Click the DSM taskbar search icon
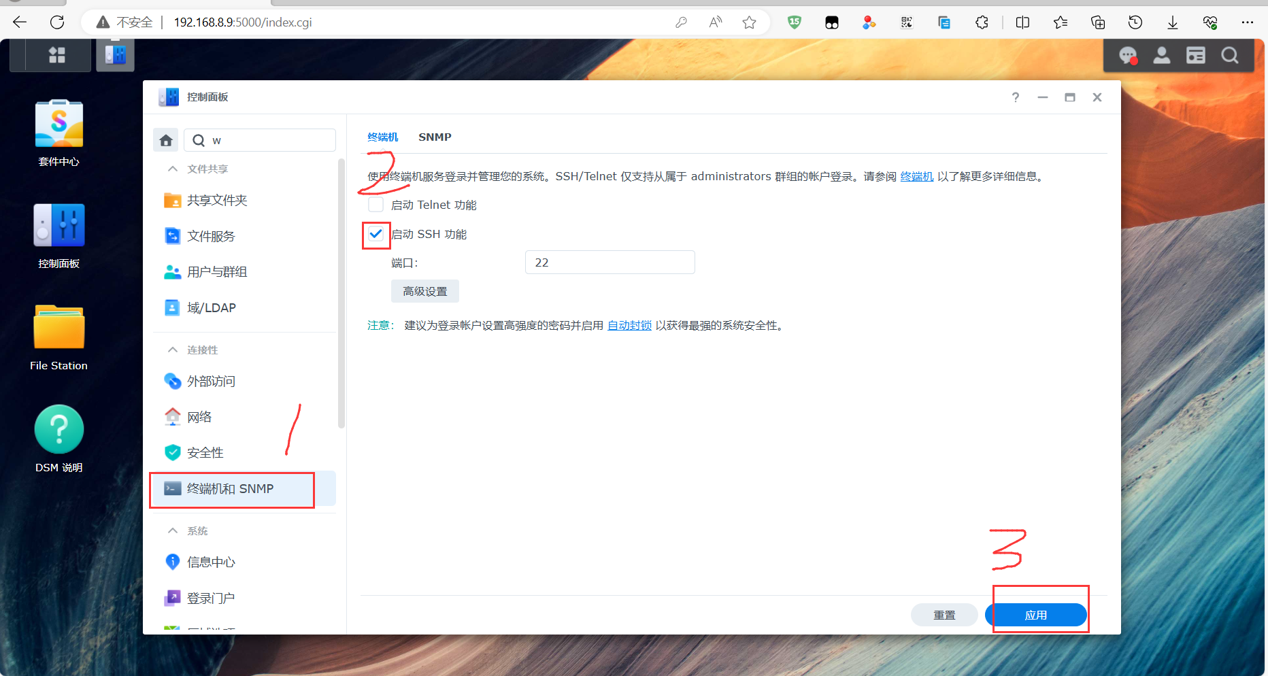Screen dimensions: 1268x676 tap(1230, 56)
